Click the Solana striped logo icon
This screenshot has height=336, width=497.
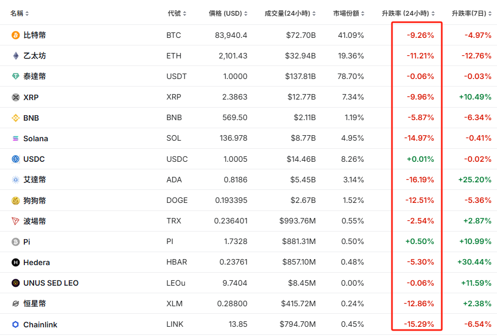coord(16,139)
